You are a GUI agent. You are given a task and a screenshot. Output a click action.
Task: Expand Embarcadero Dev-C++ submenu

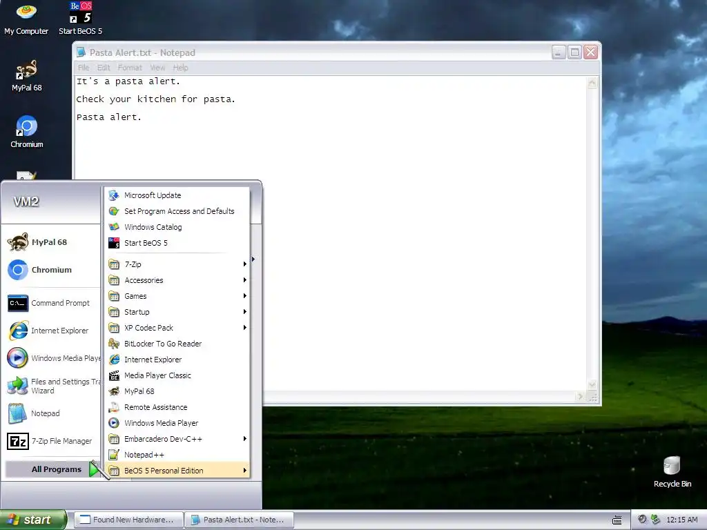click(177, 438)
